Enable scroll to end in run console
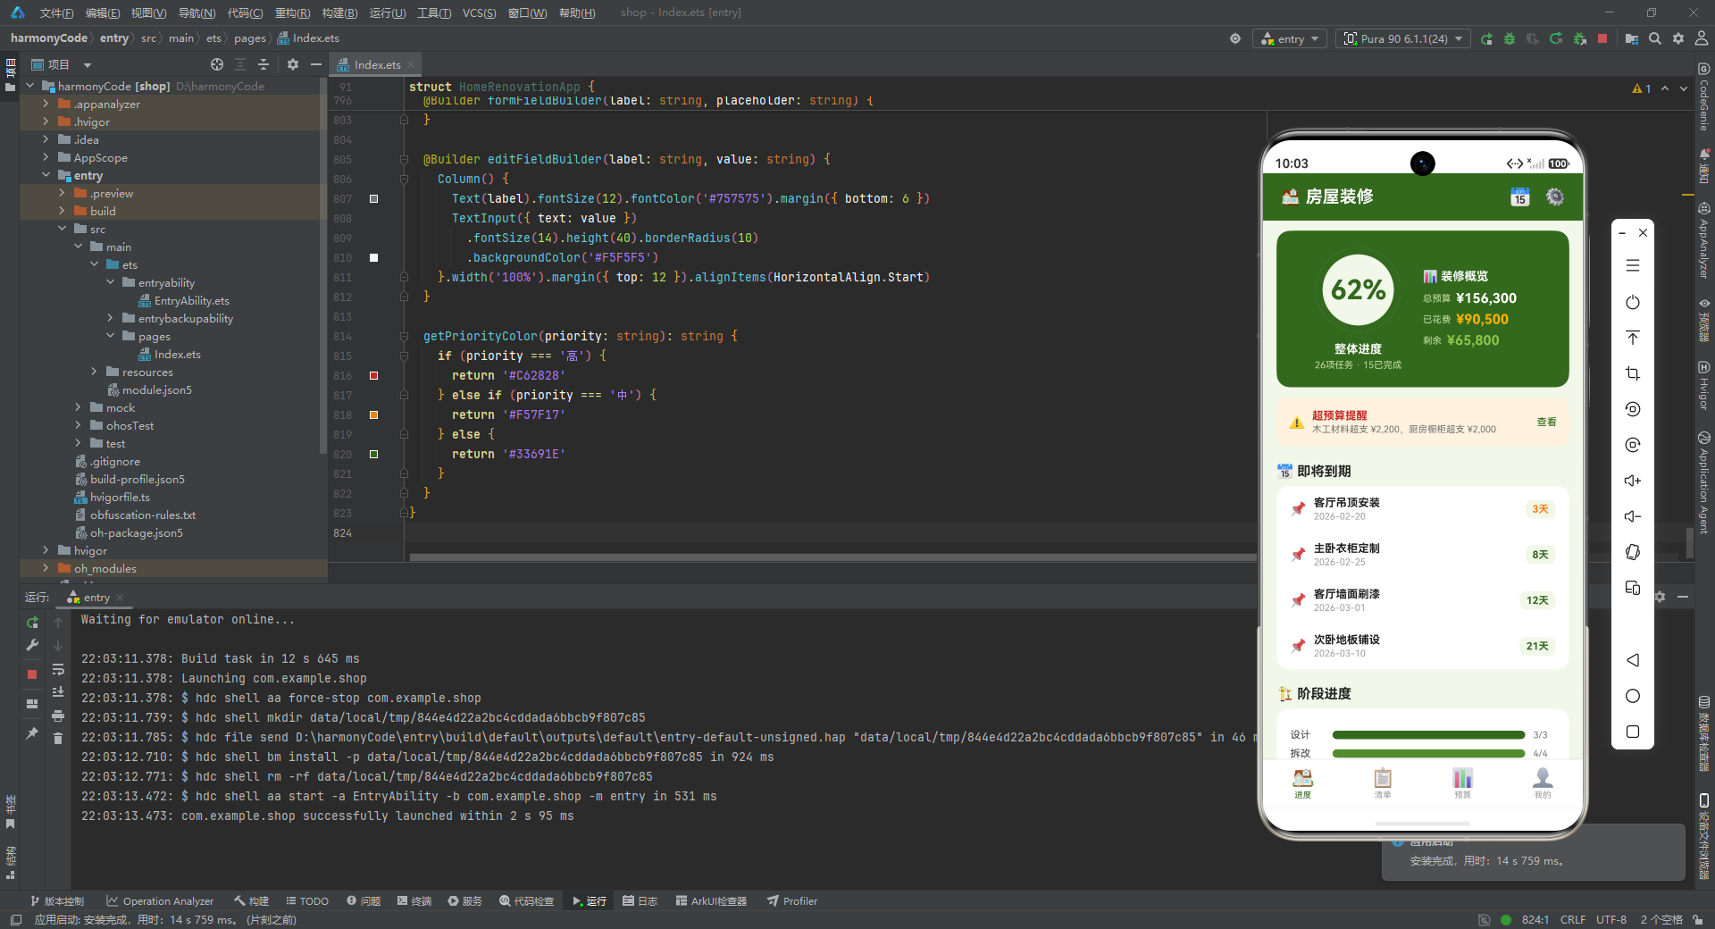Image resolution: width=1715 pixels, height=929 pixels. coord(58,692)
